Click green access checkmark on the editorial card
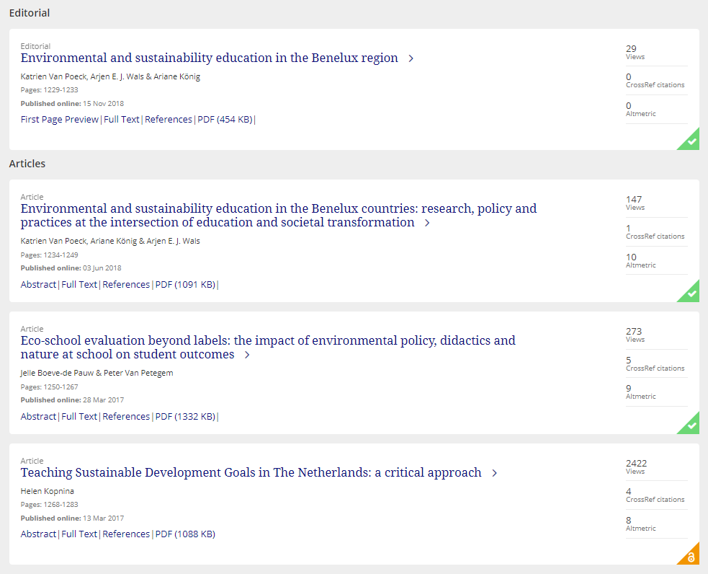Image resolution: width=708 pixels, height=574 pixels. click(x=691, y=141)
